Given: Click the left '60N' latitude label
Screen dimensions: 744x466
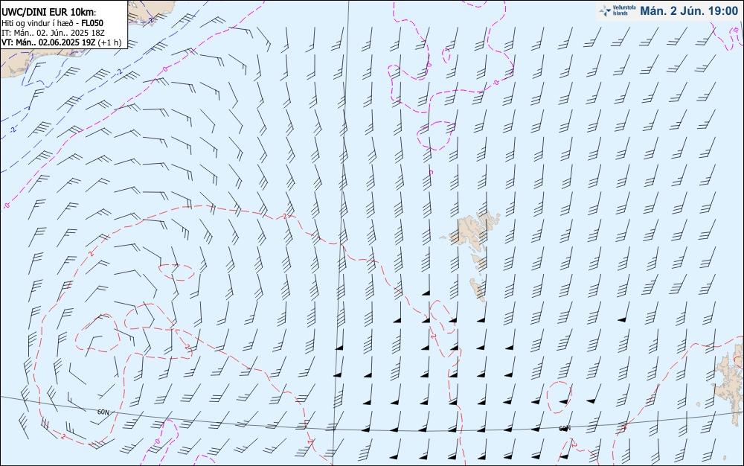Looking at the screenshot, I should [x=103, y=412].
